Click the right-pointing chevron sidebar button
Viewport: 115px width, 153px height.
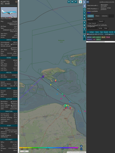(x=84, y=2)
